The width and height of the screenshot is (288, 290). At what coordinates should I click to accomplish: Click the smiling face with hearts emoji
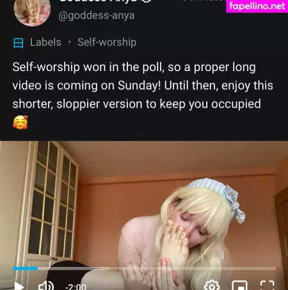tap(20, 122)
